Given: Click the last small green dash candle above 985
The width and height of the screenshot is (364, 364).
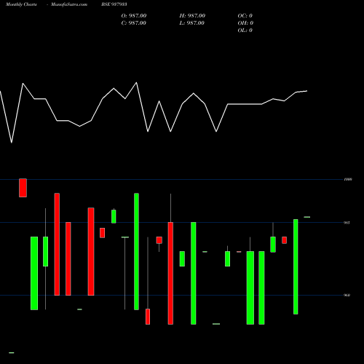Looking at the screenshot, I should pyautogui.click(x=307, y=217).
